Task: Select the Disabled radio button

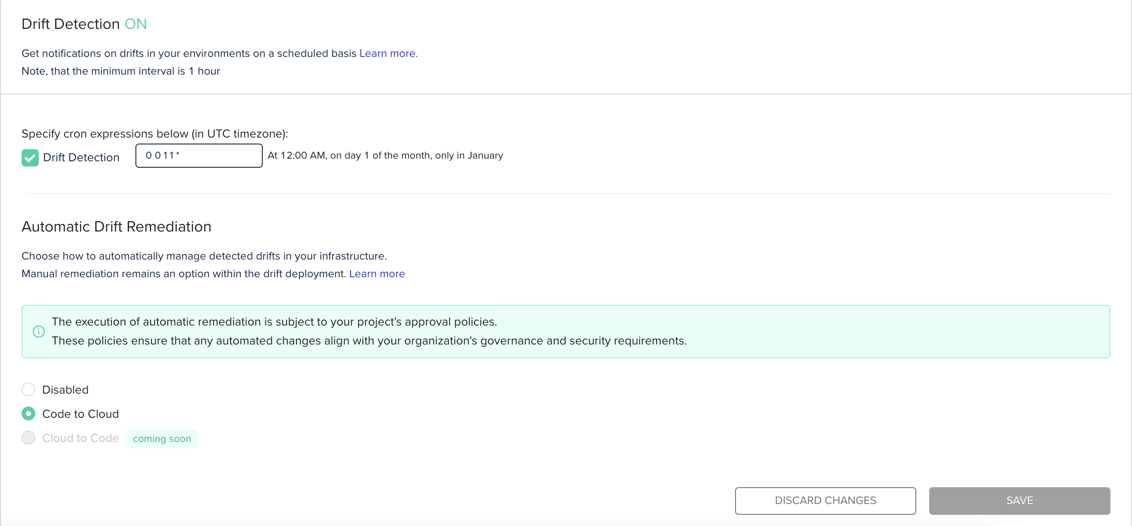Action: pos(28,389)
